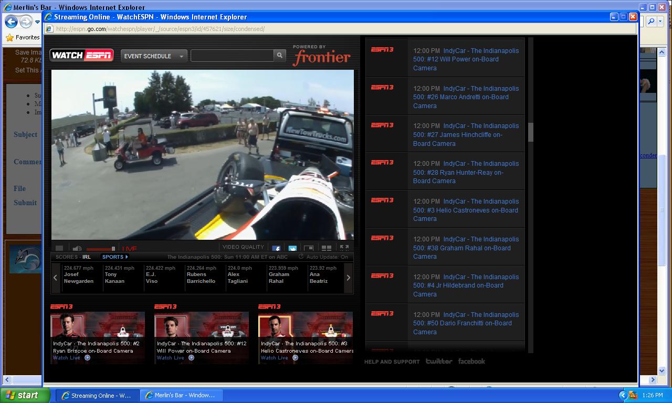The height and width of the screenshot is (403, 672).
Task: Open #38 Graham Rahal on-board camera listing
Action: [466, 248]
